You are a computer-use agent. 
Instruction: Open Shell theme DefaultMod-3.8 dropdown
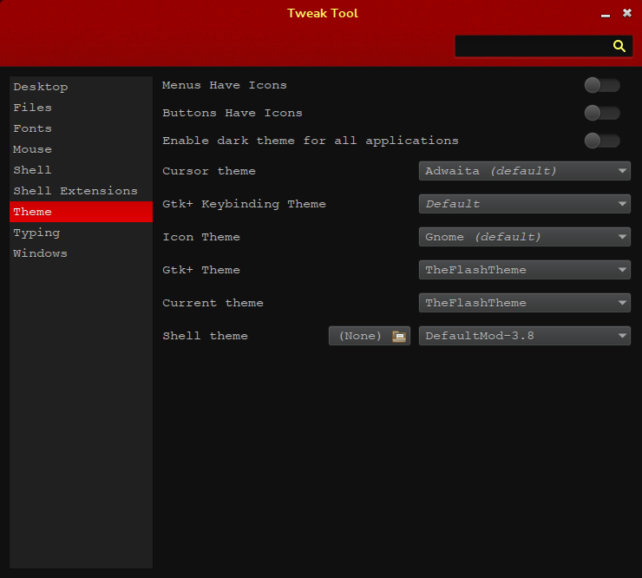tap(525, 336)
